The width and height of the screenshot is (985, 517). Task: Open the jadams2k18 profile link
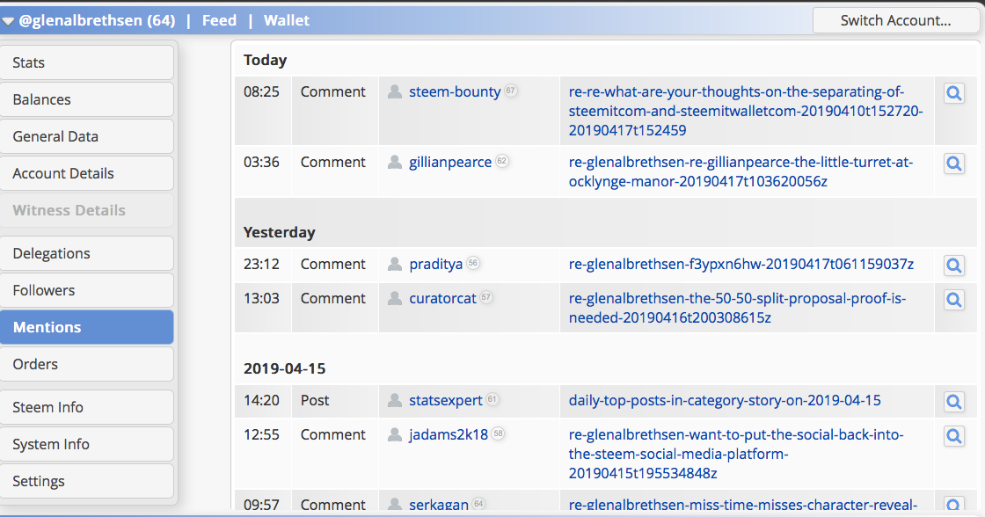click(x=449, y=434)
